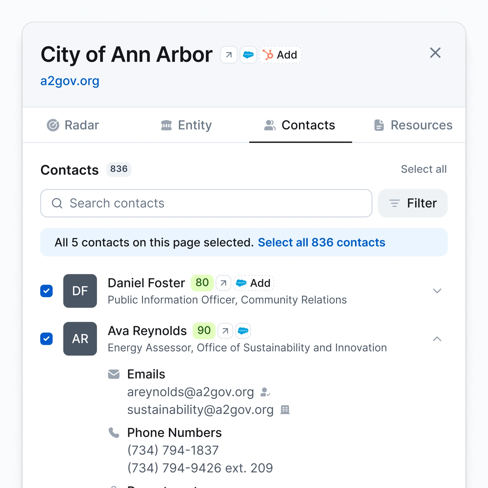Viewport: 488px width, 488px height.
Task: Open the a2gov.org website link
Action: pos(69,81)
